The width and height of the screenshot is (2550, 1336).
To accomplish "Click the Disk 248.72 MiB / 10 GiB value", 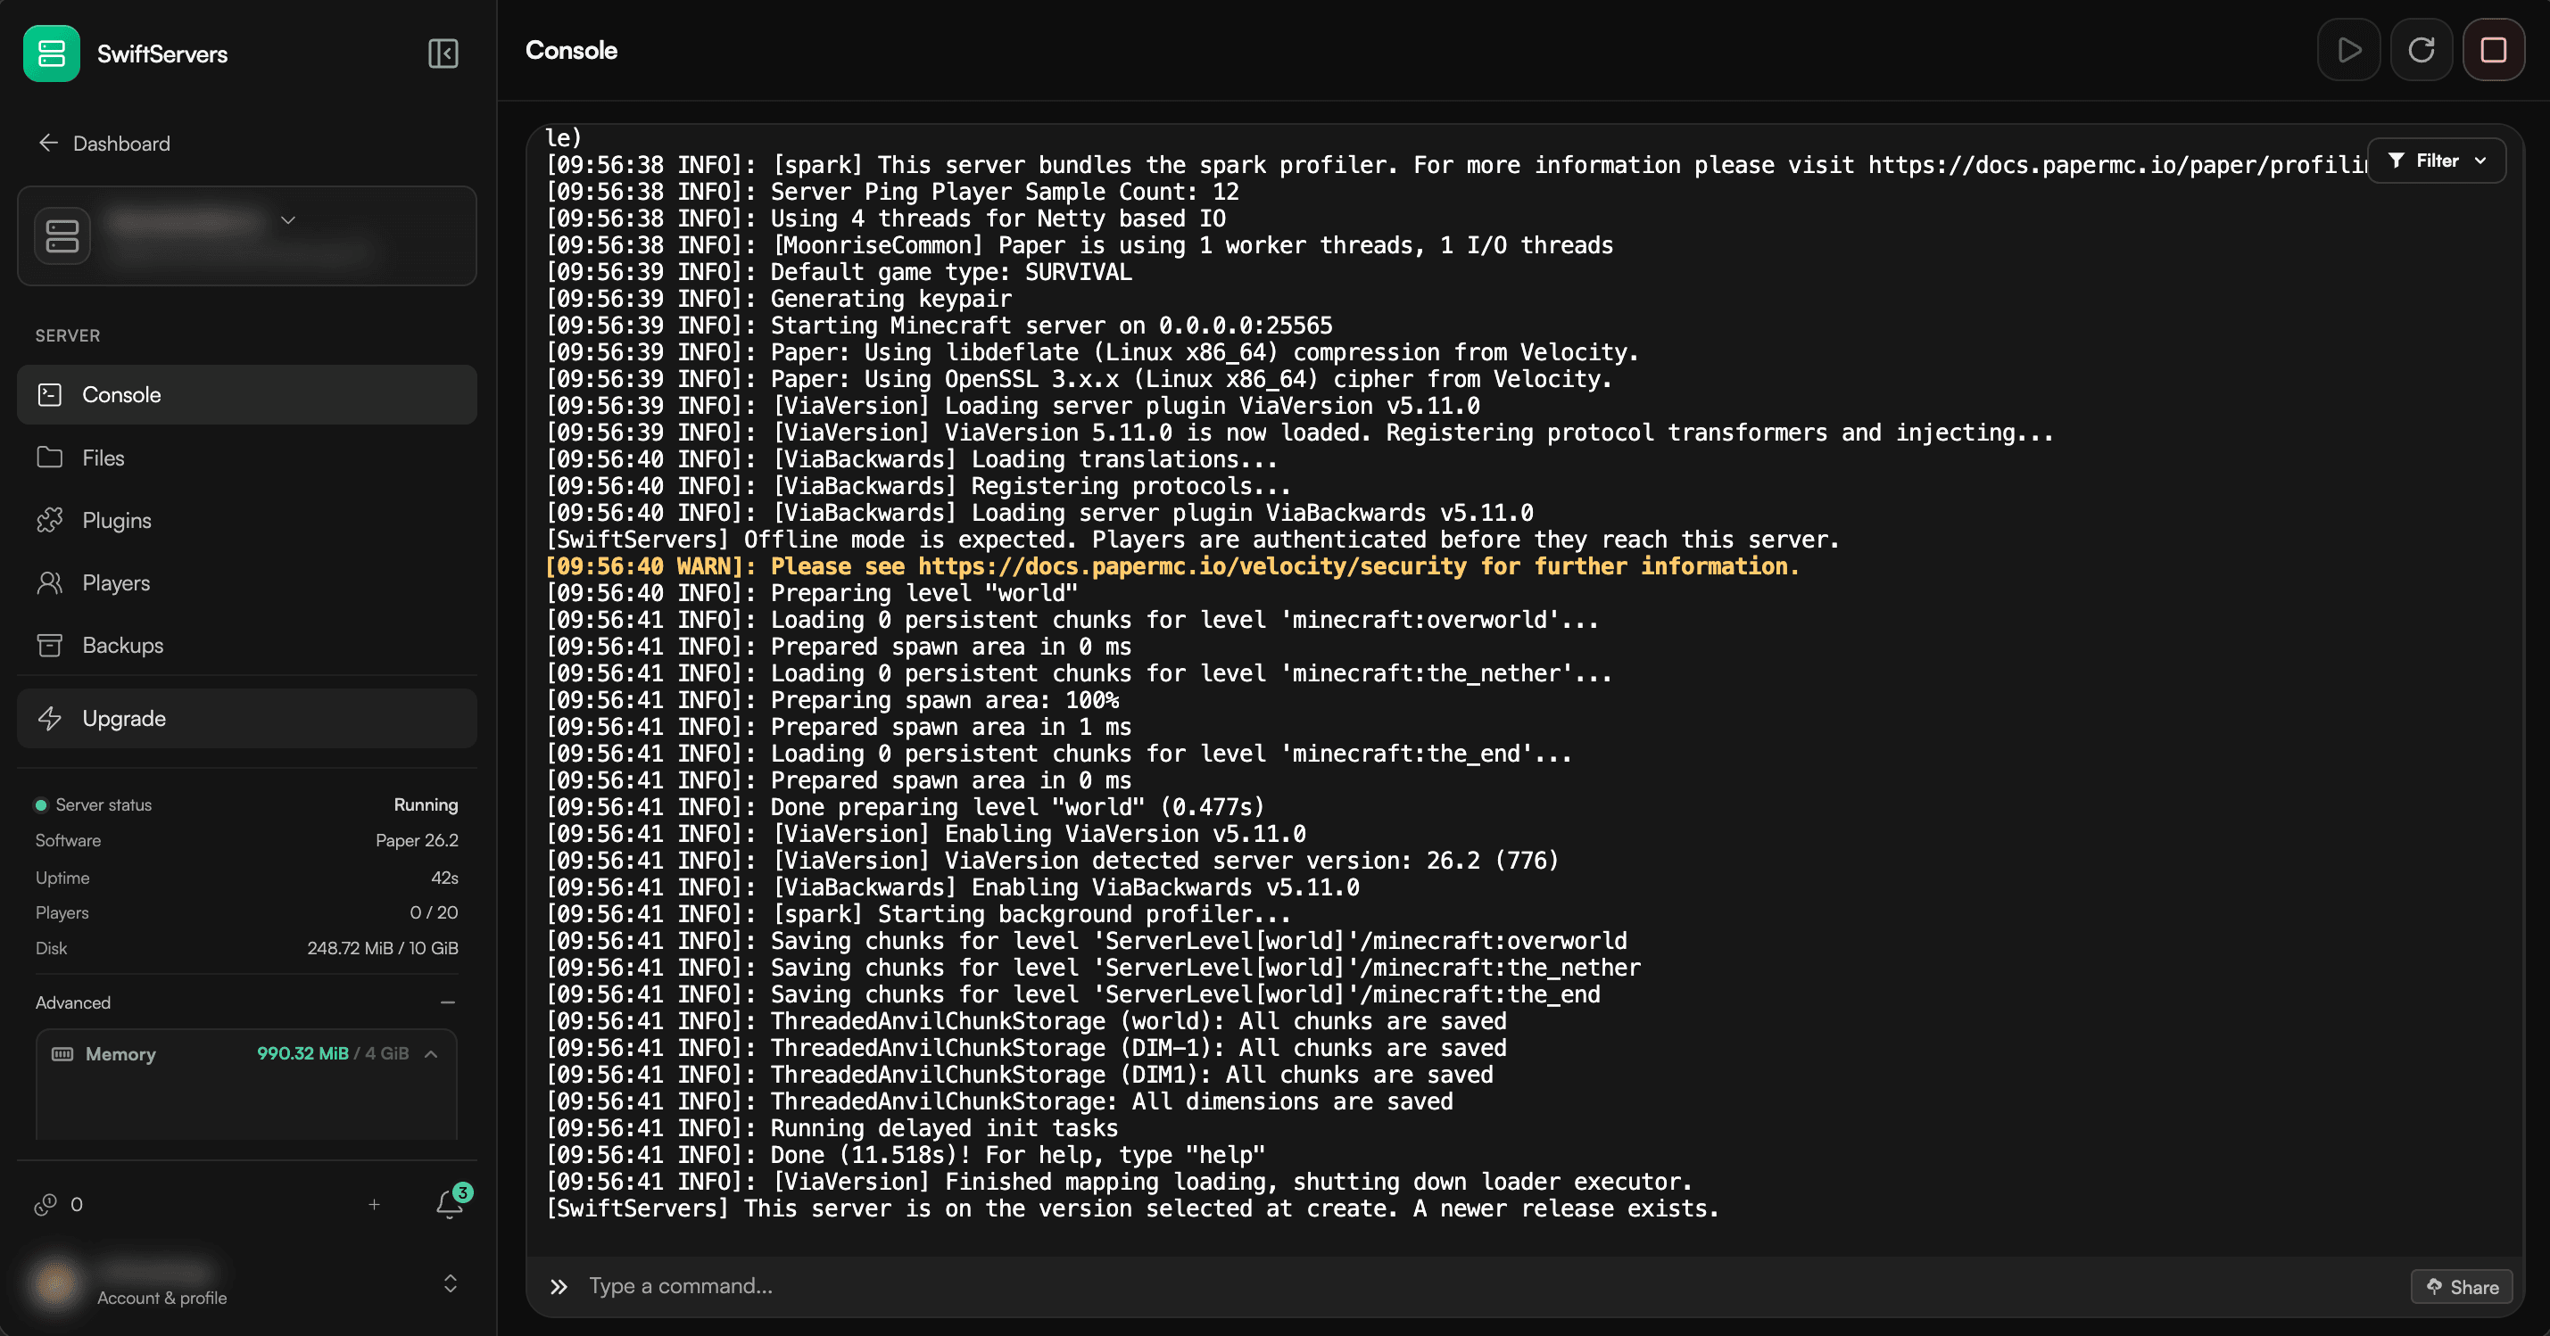I will point(382,948).
